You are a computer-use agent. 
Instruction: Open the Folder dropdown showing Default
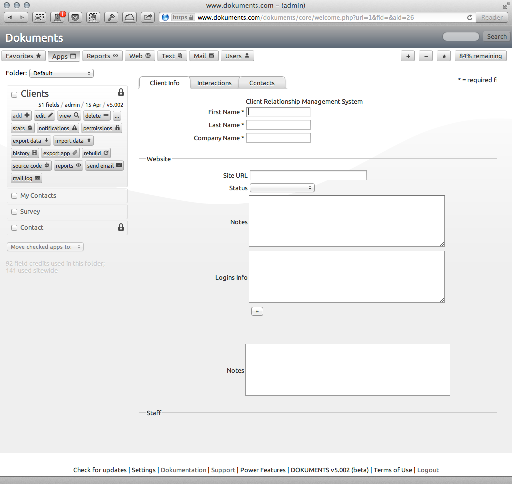click(x=61, y=73)
